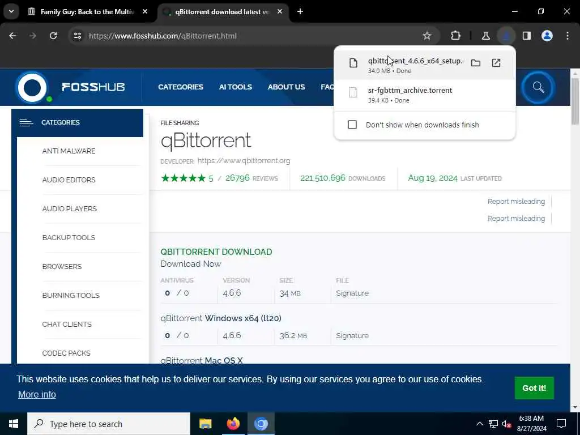Viewport: 580px width, 435px height.
Task: Open the Extensions puzzle icon
Action: pyautogui.click(x=456, y=36)
